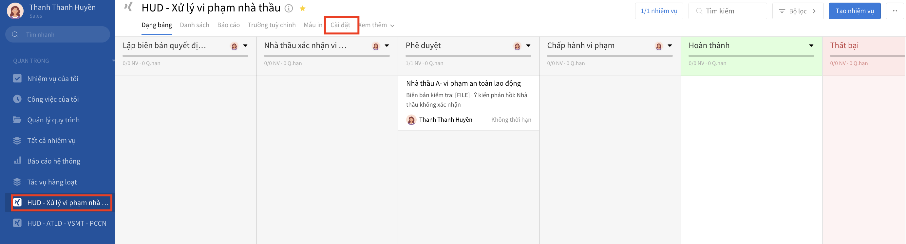Click the info icon next to the workflow title

point(289,9)
